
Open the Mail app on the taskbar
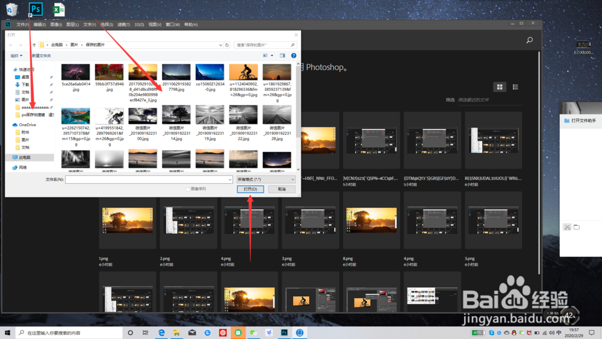[x=192, y=333]
